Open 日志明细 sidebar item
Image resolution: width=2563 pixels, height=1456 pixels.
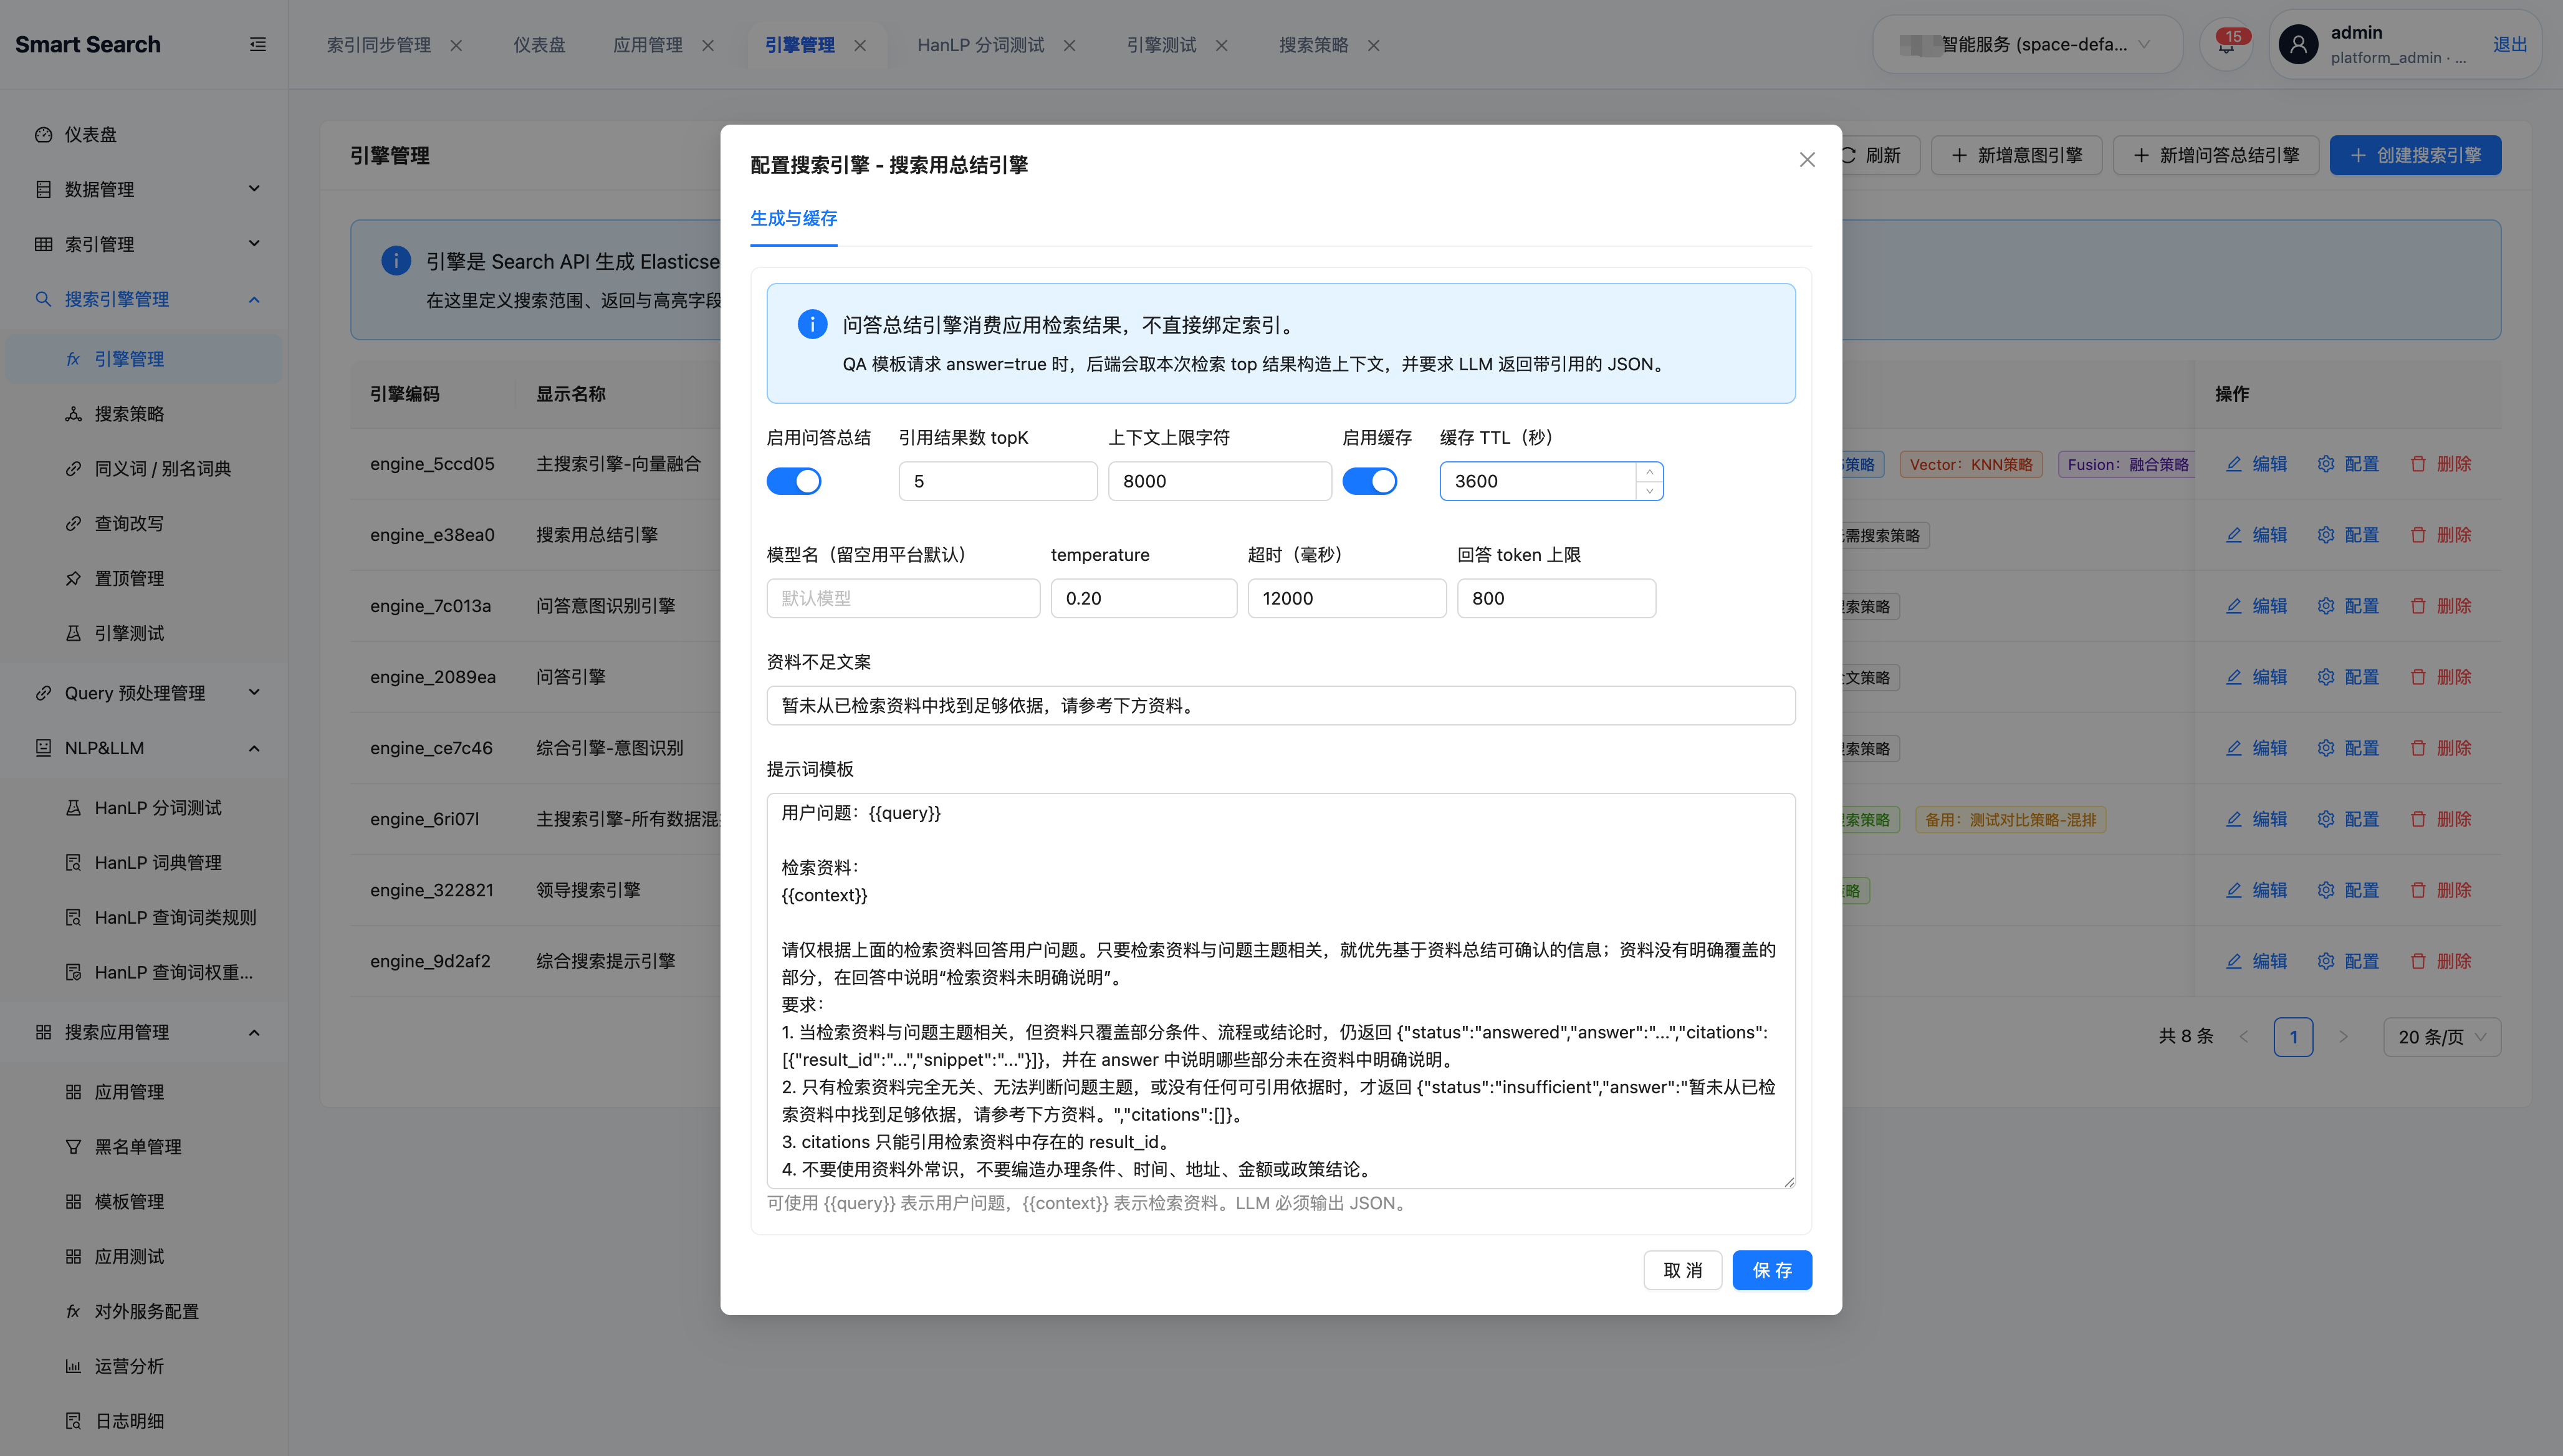[x=144, y=1421]
